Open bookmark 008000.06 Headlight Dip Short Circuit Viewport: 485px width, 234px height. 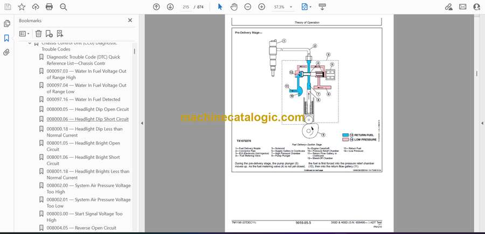(x=87, y=119)
